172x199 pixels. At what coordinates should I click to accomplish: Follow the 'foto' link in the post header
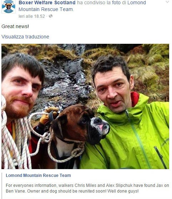[x=116, y=2]
